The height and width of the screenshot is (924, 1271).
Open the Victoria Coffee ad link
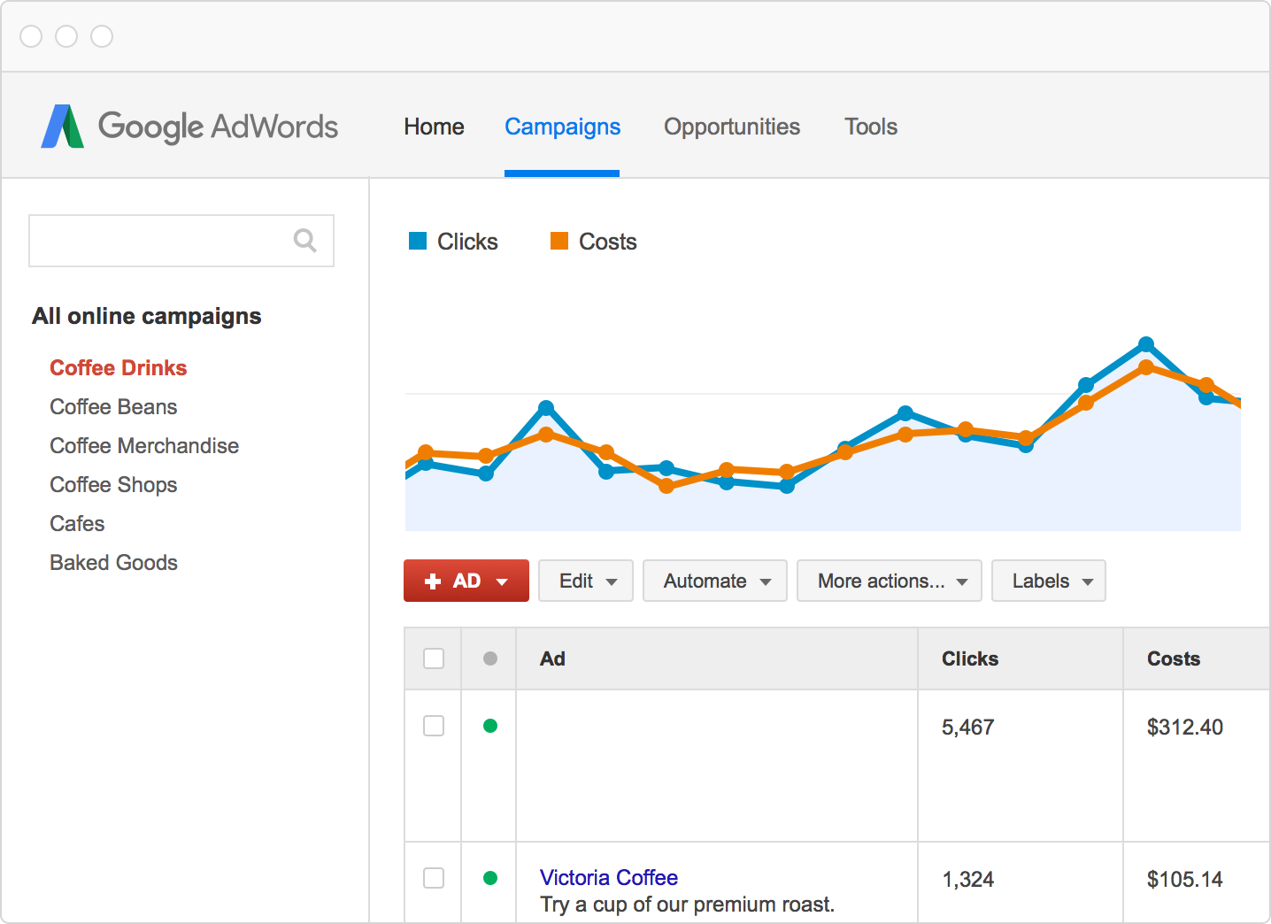608,877
